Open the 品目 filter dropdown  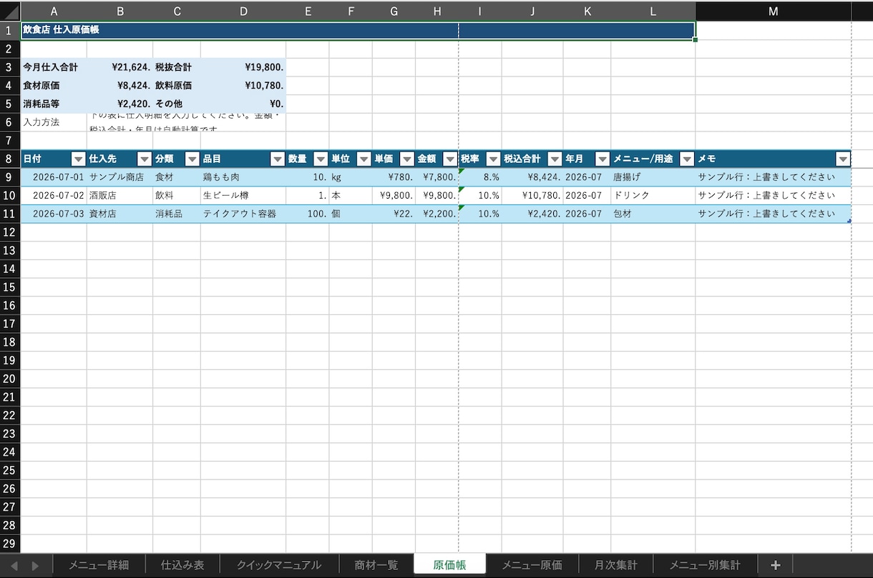(x=278, y=159)
